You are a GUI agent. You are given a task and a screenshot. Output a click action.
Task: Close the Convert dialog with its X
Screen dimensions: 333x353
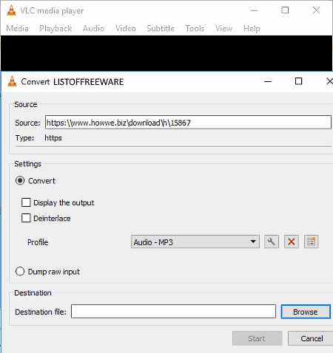329,81
